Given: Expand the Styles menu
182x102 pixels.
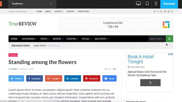Looking at the screenshot, I should tap(86, 39).
